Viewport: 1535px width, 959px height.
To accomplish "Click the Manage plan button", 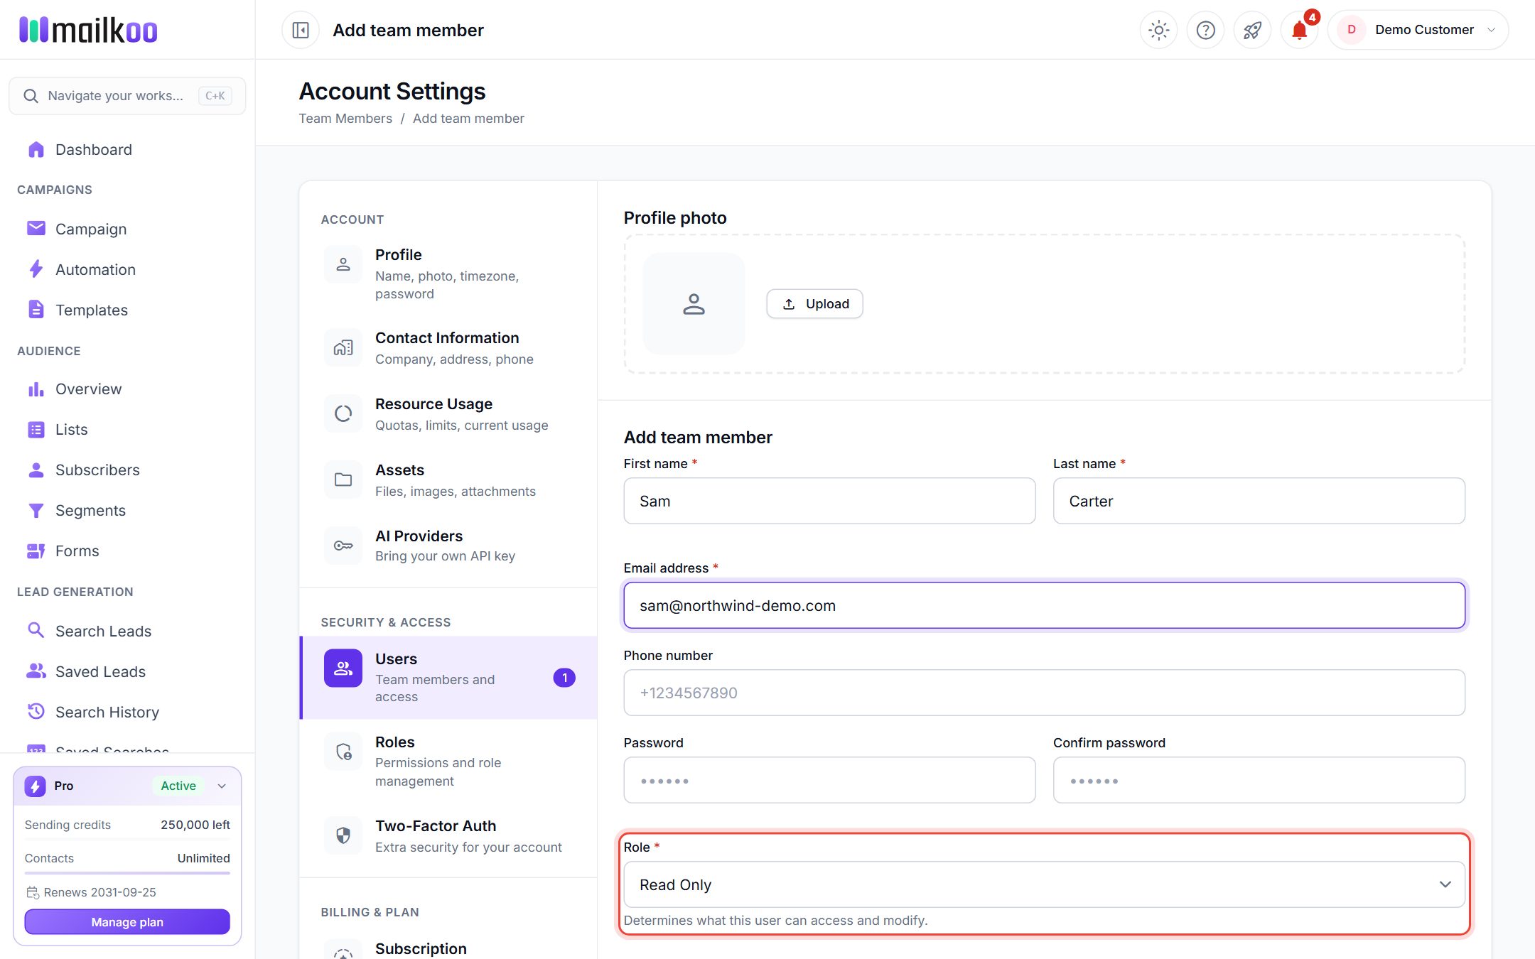I will tap(127, 921).
